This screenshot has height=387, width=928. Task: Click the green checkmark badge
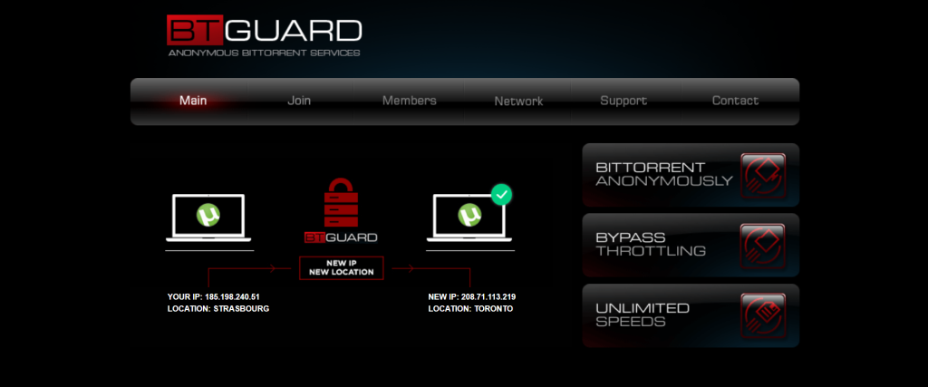tap(501, 194)
